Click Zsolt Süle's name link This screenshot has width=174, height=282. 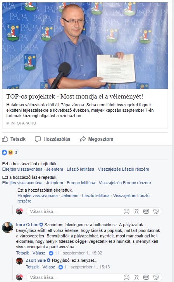(x=36, y=260)
